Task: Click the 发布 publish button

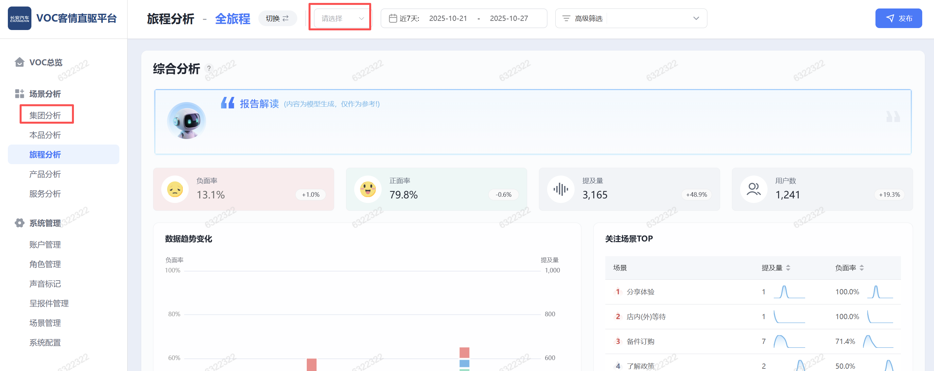Action: click(x=898, y=19)
